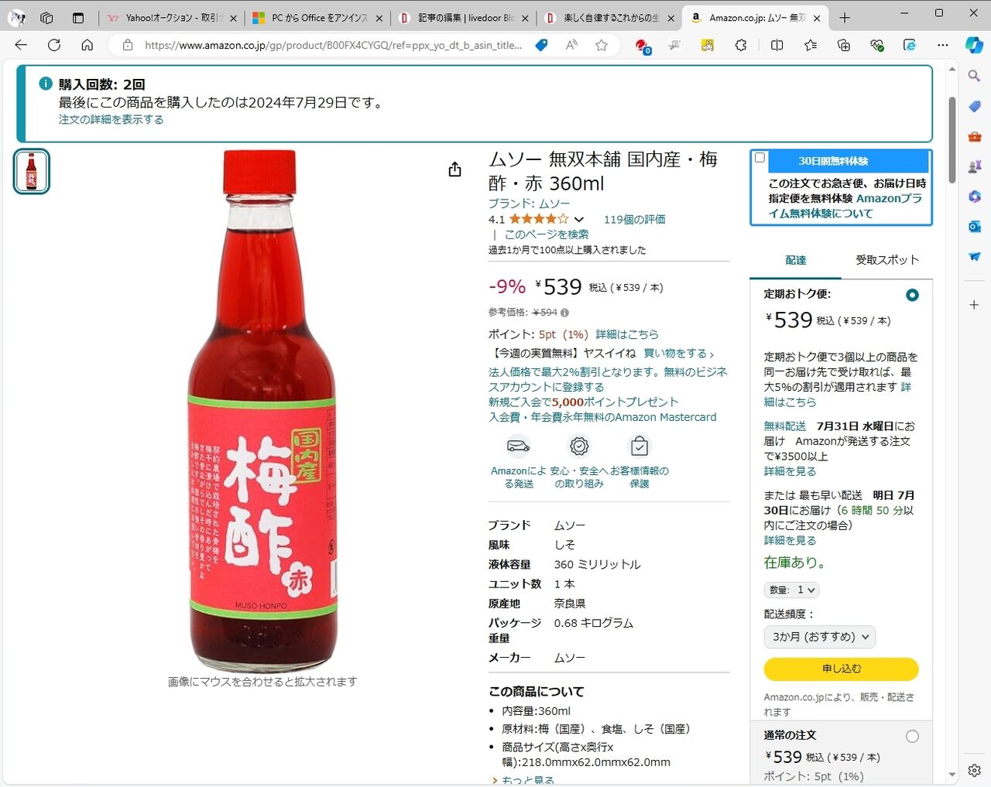
Task: Click the このページを検索 link
Action: 547,234
